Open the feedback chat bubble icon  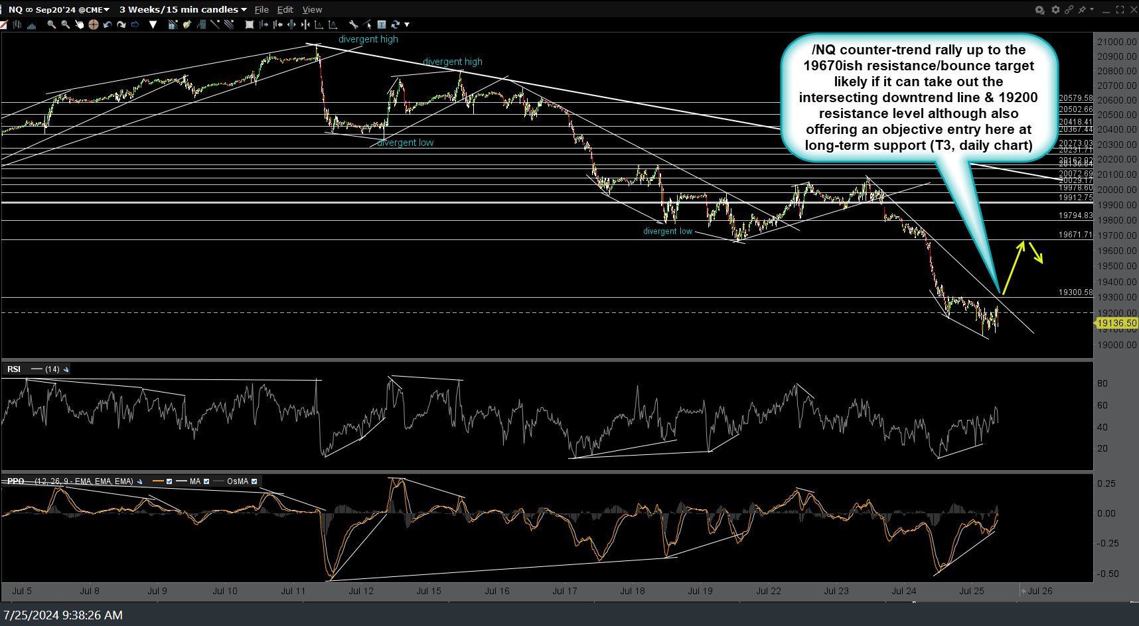(1040, 9)
